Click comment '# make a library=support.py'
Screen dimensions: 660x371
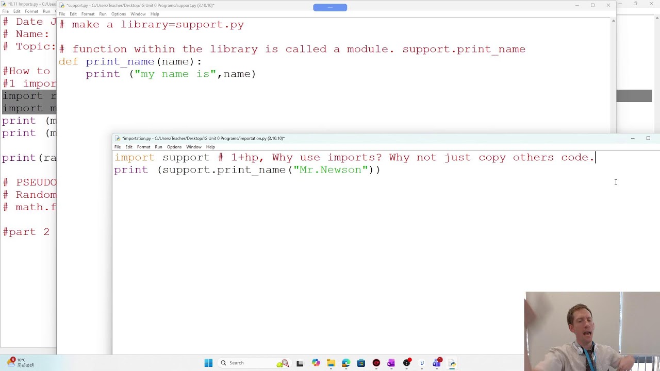(x=151, y=24)
